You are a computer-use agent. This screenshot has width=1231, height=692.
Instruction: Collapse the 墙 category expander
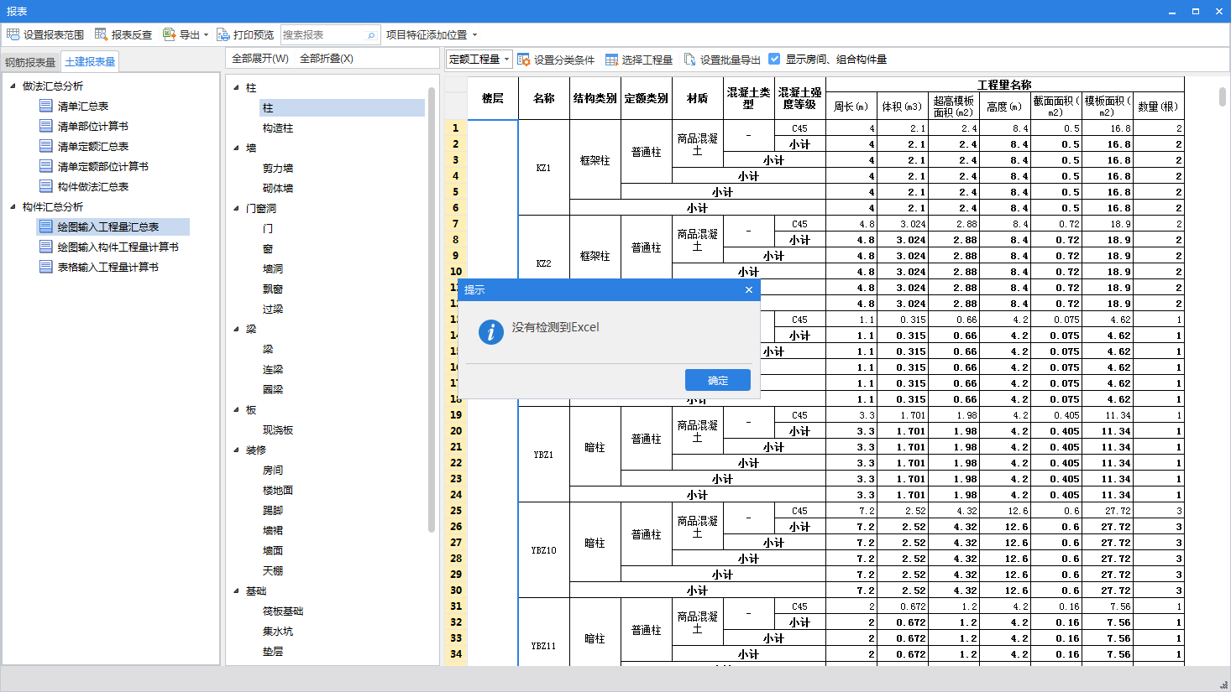pyautogui.click(x=236, y=148)
